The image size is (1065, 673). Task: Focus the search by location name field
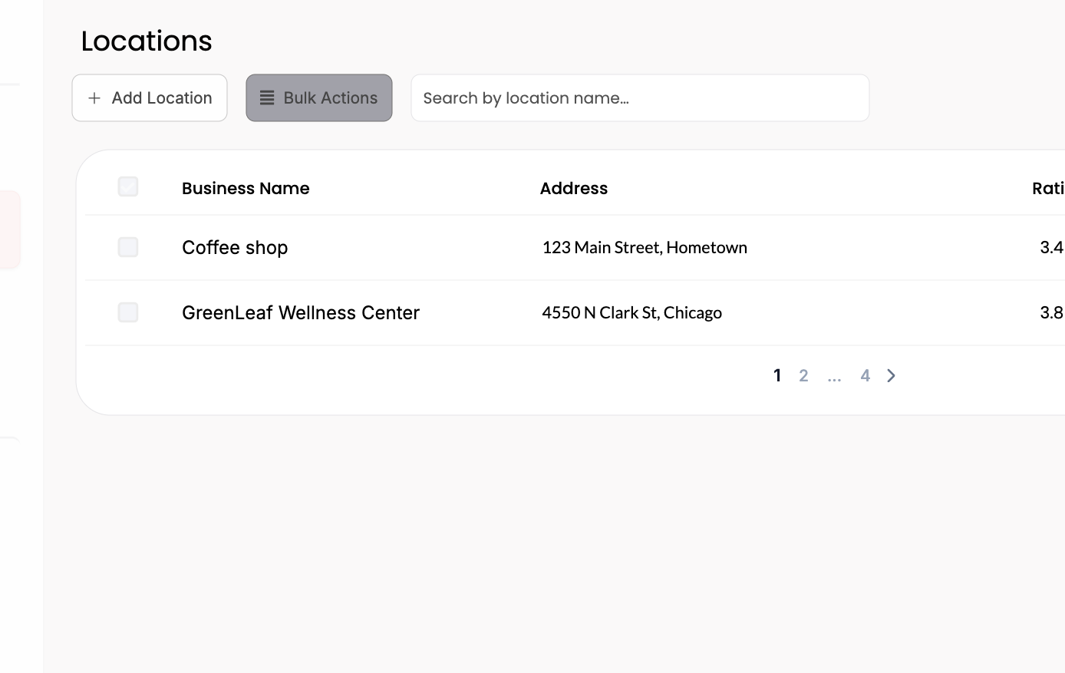(x=639, y=98)
